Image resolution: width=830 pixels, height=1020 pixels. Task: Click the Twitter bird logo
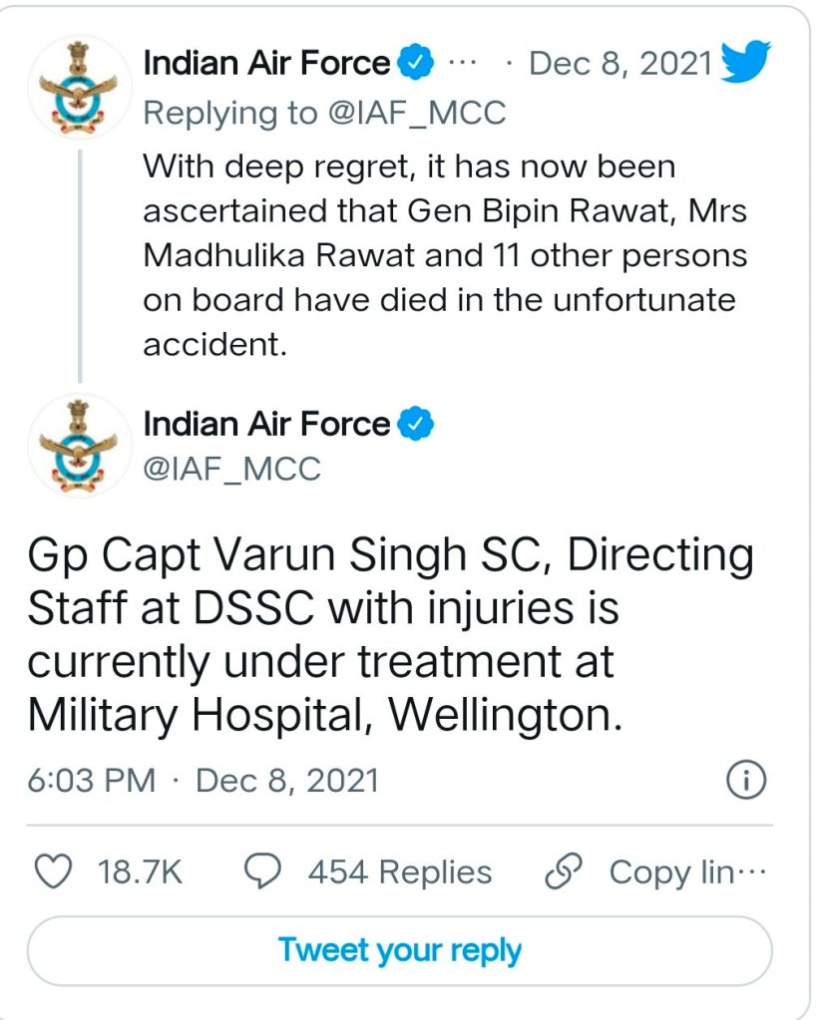click(746, 65)
